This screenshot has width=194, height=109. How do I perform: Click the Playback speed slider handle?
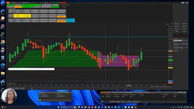(x=50, y=100)
